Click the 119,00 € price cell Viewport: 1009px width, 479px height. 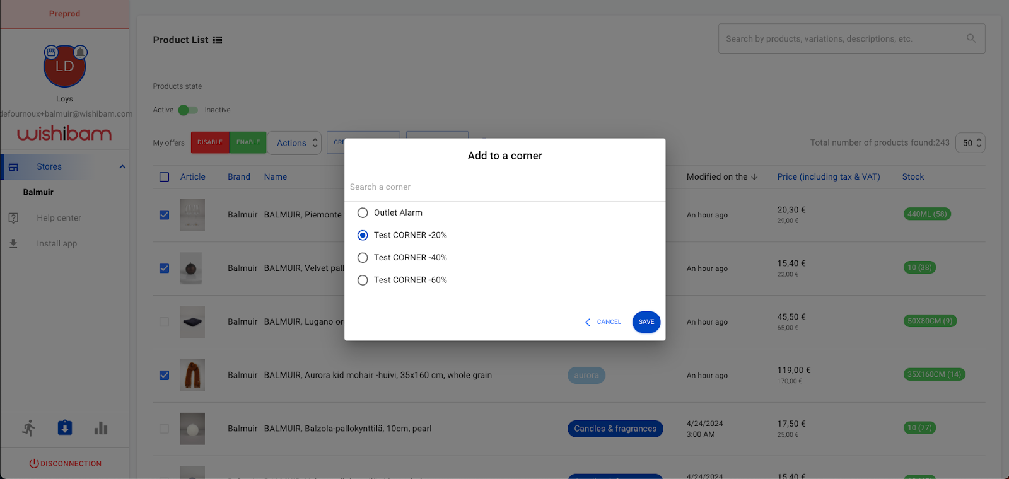(794, 371)
